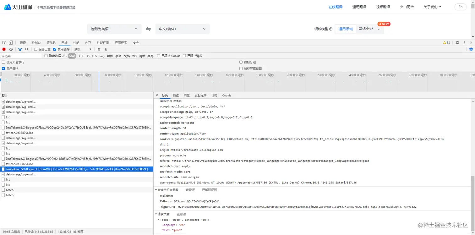This screenshot has height=235, width=475.
Task: Switch the site language with the En button
Action: (461, 7)
